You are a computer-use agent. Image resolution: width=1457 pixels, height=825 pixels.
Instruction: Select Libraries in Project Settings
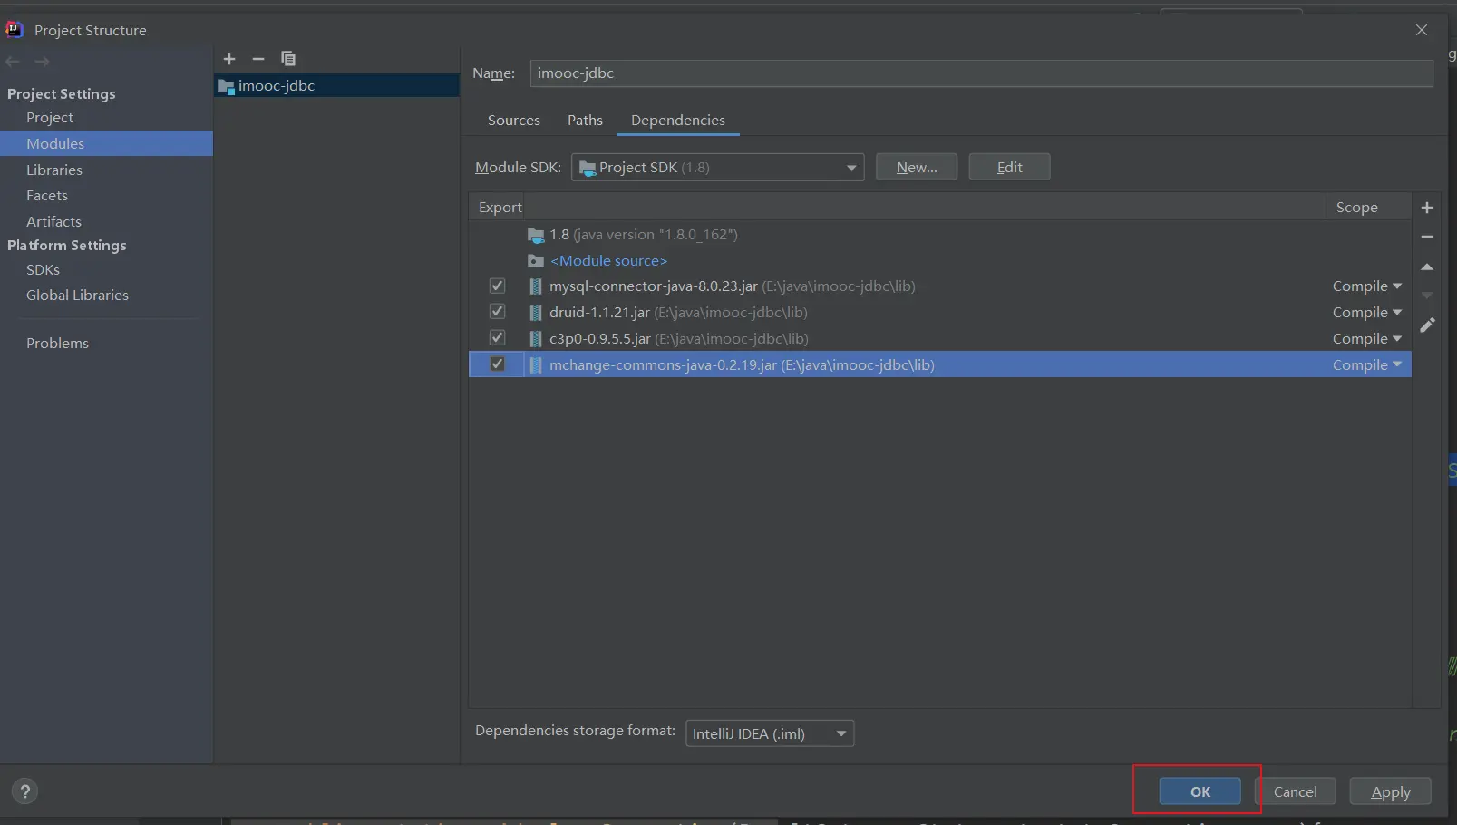point(54,170)
